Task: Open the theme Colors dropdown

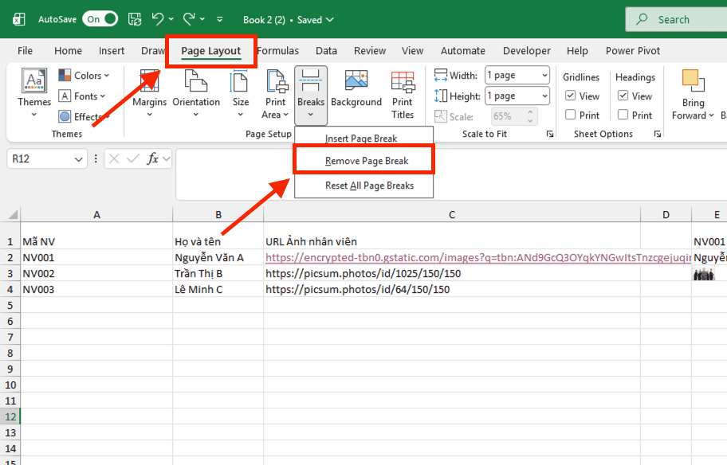Action: click(x=84, y=76)
